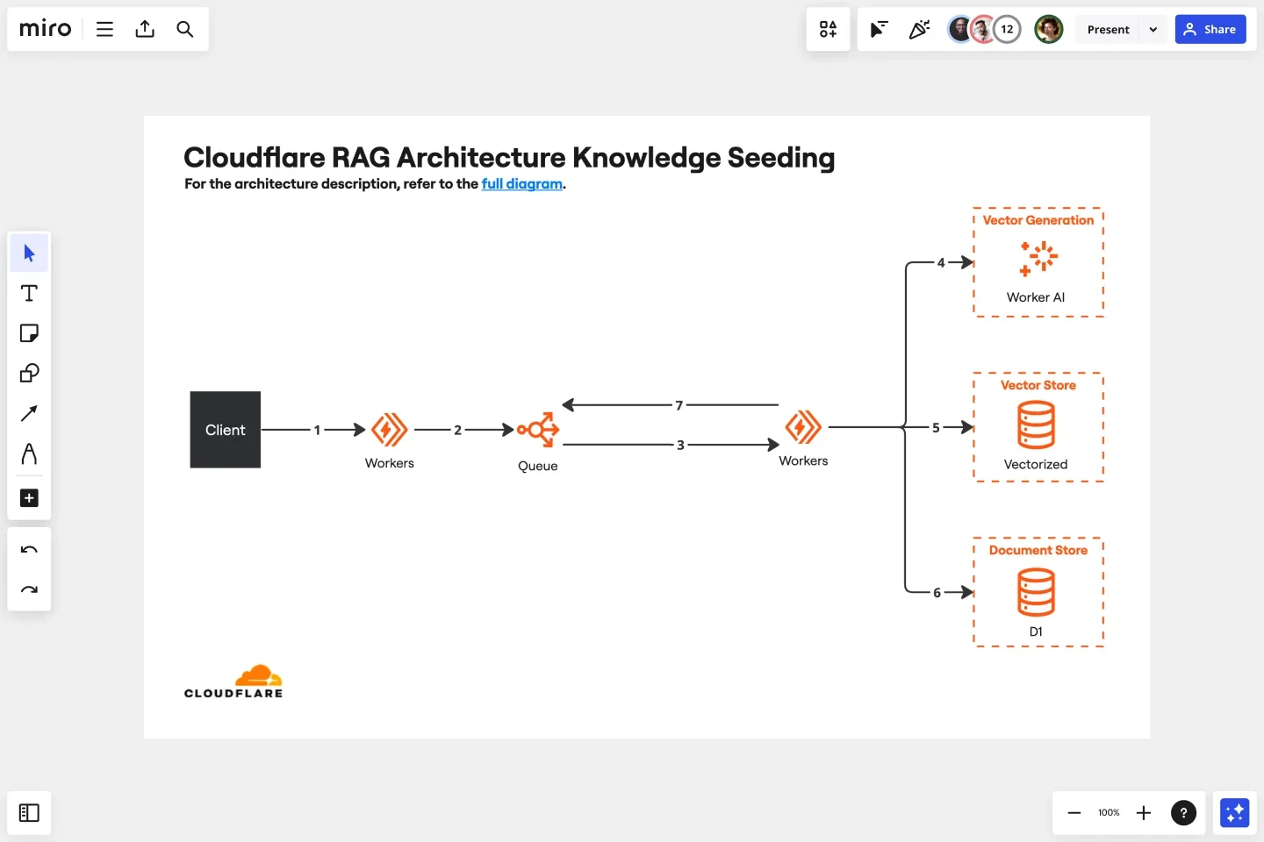Viewport: 1264px width, 842px height.
Task: Click the Vector Store label
Action: coord(1038,385)
